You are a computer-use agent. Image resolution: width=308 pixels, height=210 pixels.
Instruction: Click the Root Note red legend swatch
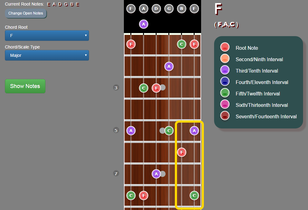pyautogui.click(x=225, y=47)
